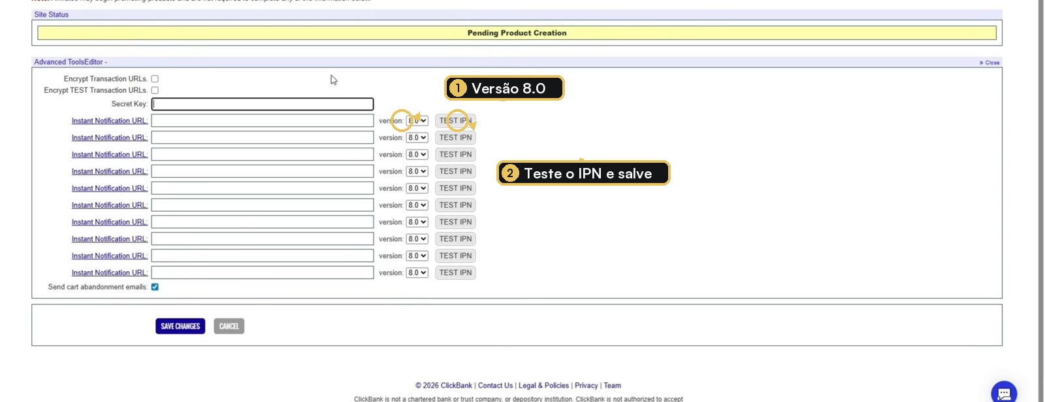The image size is (1045, 402).
Task: Open version dropdown in first notification row
Action: point(417,121)
